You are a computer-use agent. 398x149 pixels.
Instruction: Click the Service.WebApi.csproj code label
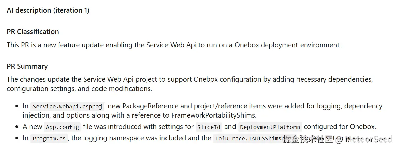point(68,106)
